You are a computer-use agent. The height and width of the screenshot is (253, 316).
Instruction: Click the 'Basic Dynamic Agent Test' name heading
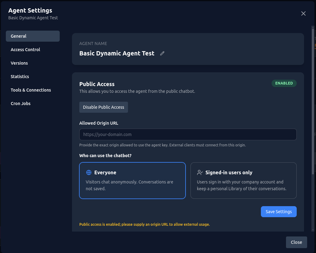117,53
